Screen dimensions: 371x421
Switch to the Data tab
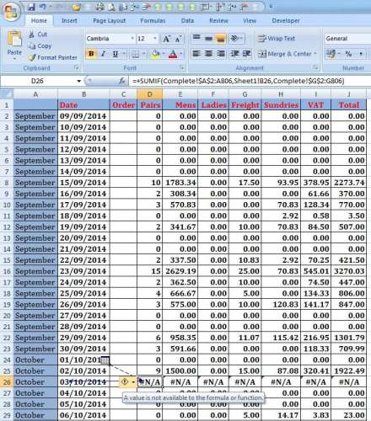(187, 20)
